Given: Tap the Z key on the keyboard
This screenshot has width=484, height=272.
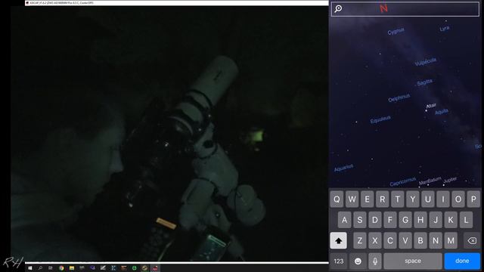Looking at the screenshot, I should point(360,240).
